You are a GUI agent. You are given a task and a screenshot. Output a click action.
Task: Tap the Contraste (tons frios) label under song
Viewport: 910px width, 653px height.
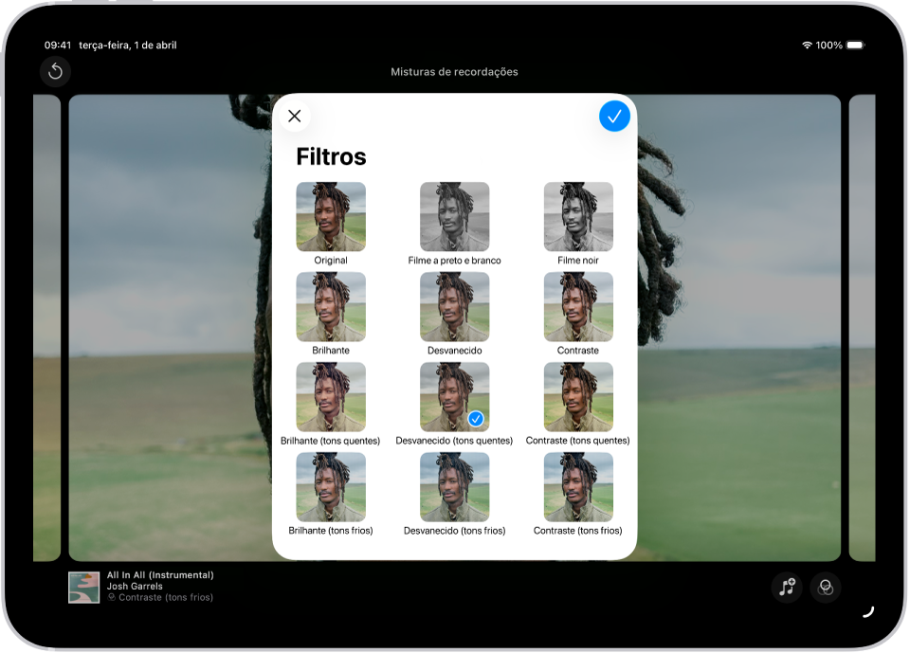coord(165,597)
